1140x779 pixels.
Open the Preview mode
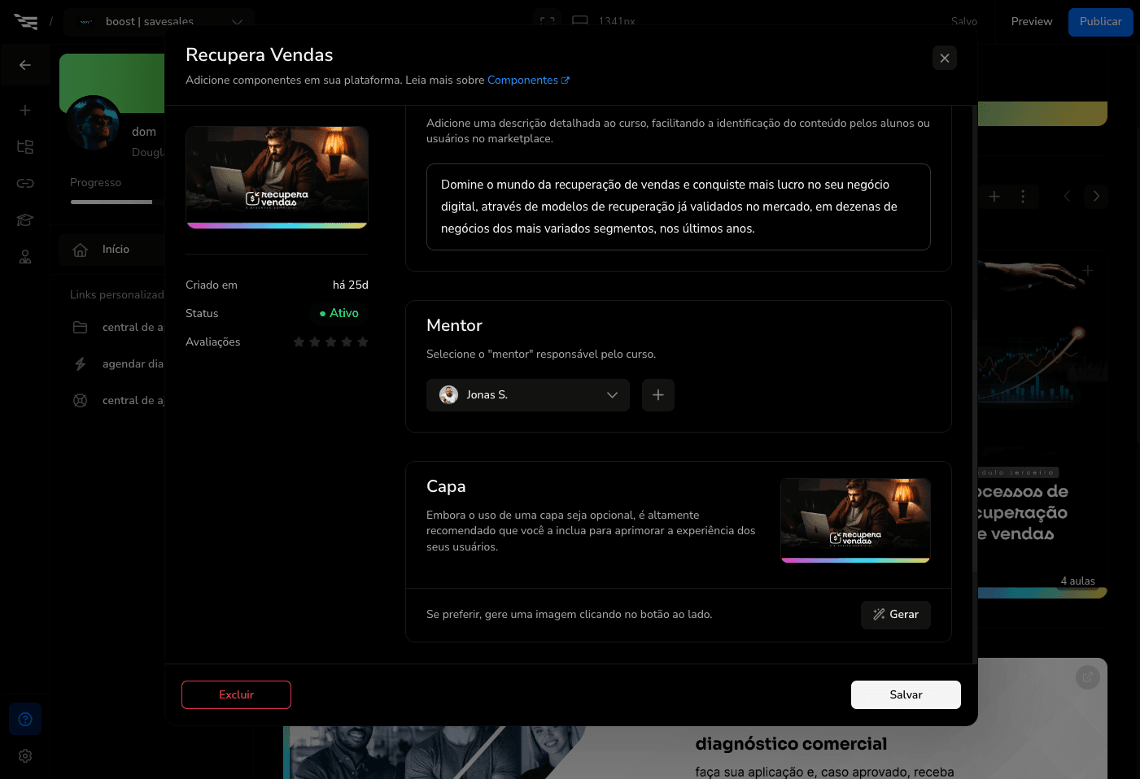click(1031, 22)
